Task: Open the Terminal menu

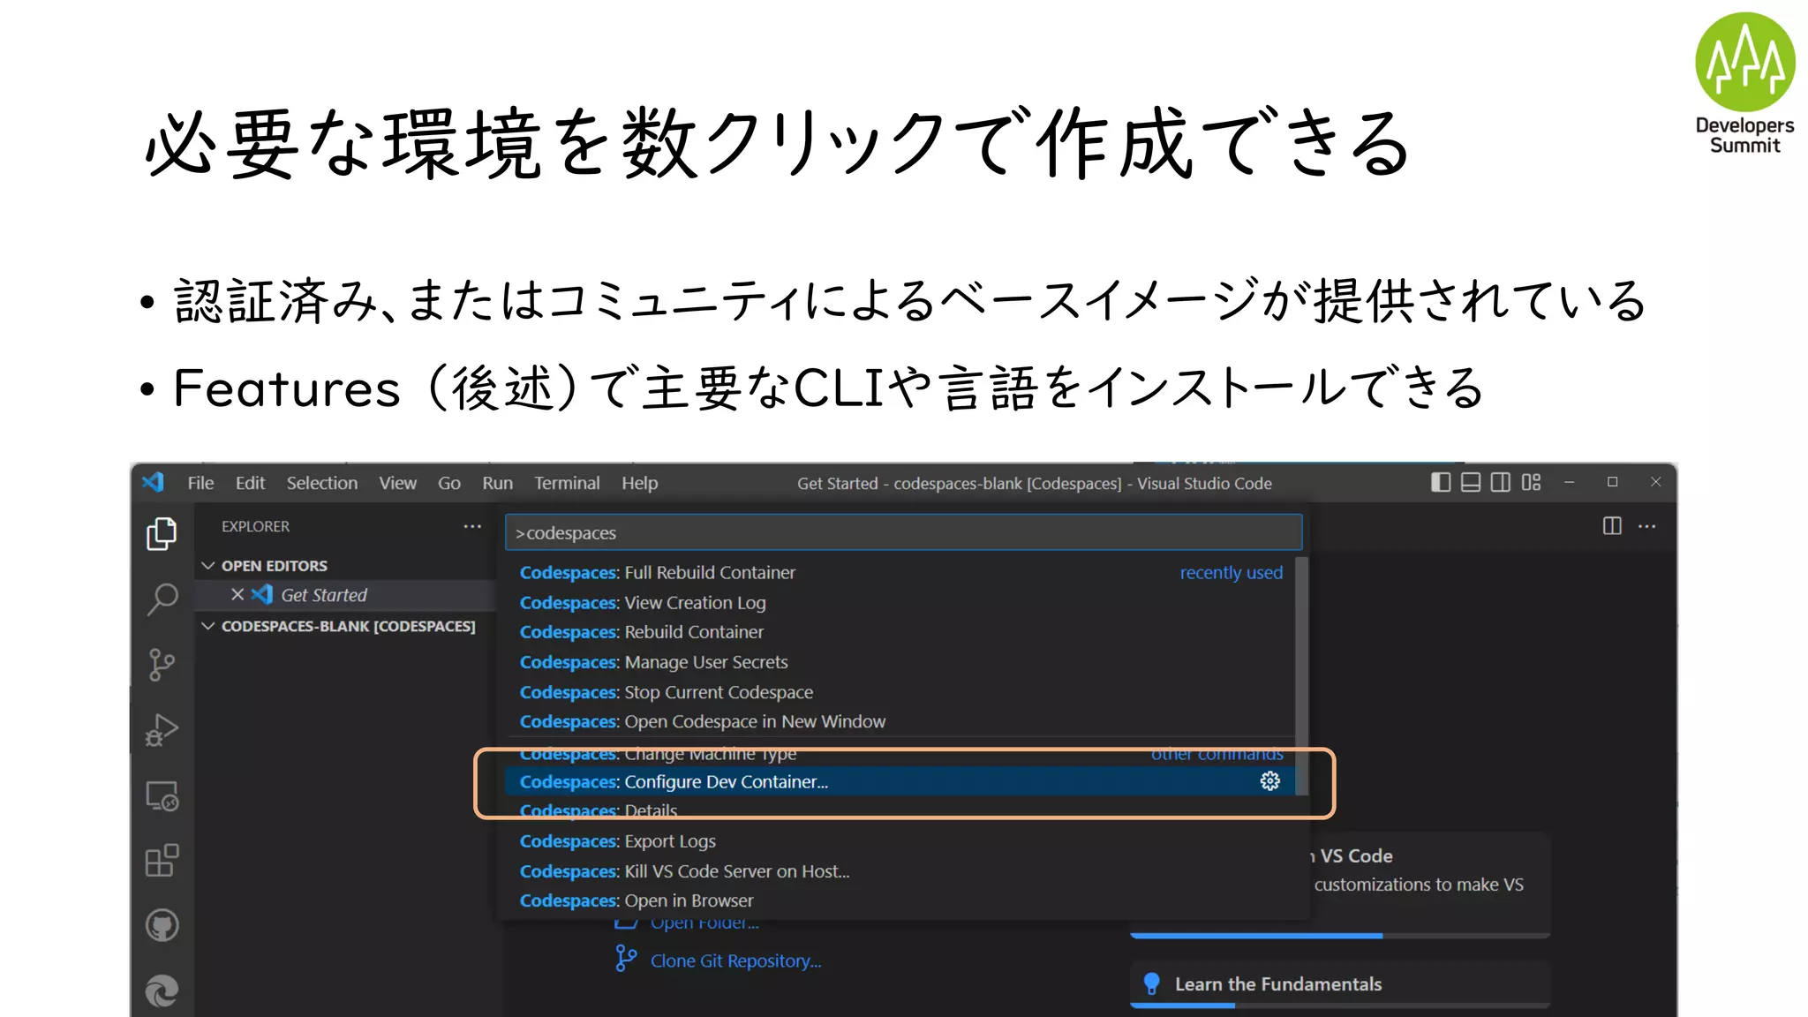Action: click(567, 483)
